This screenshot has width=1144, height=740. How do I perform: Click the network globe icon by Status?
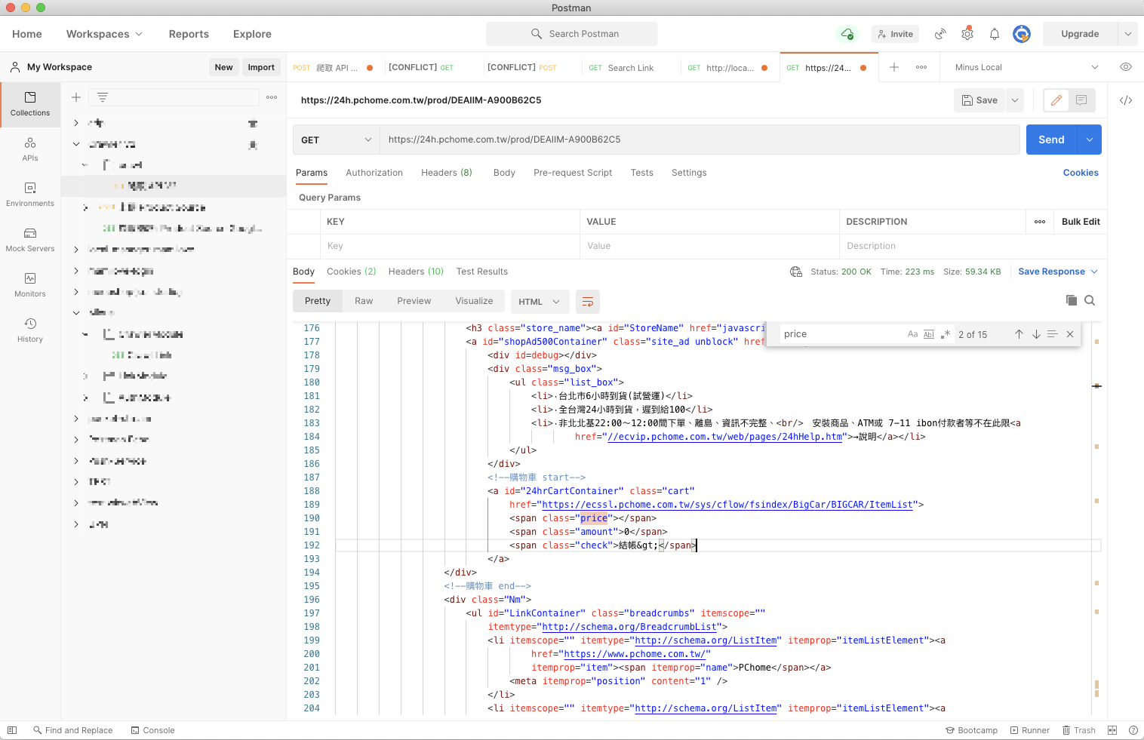tap(796, 272)
